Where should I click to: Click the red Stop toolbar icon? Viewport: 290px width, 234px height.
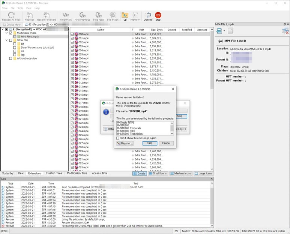point(158,15)
